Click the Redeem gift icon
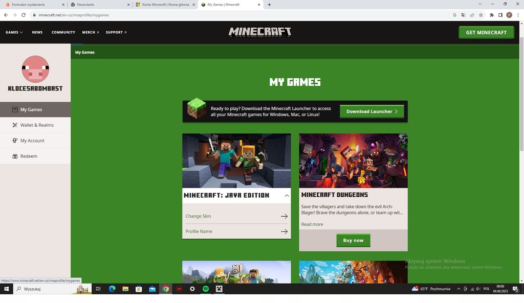The image size is (524, 303). [x=15, y=156]
